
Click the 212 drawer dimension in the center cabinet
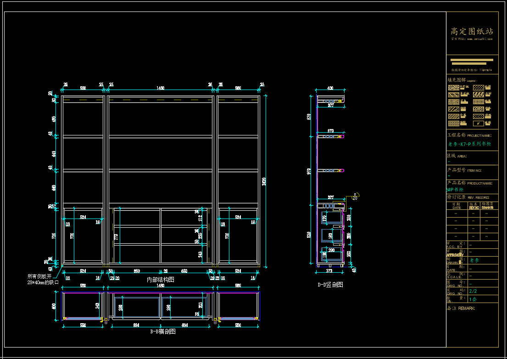[200, 219]
